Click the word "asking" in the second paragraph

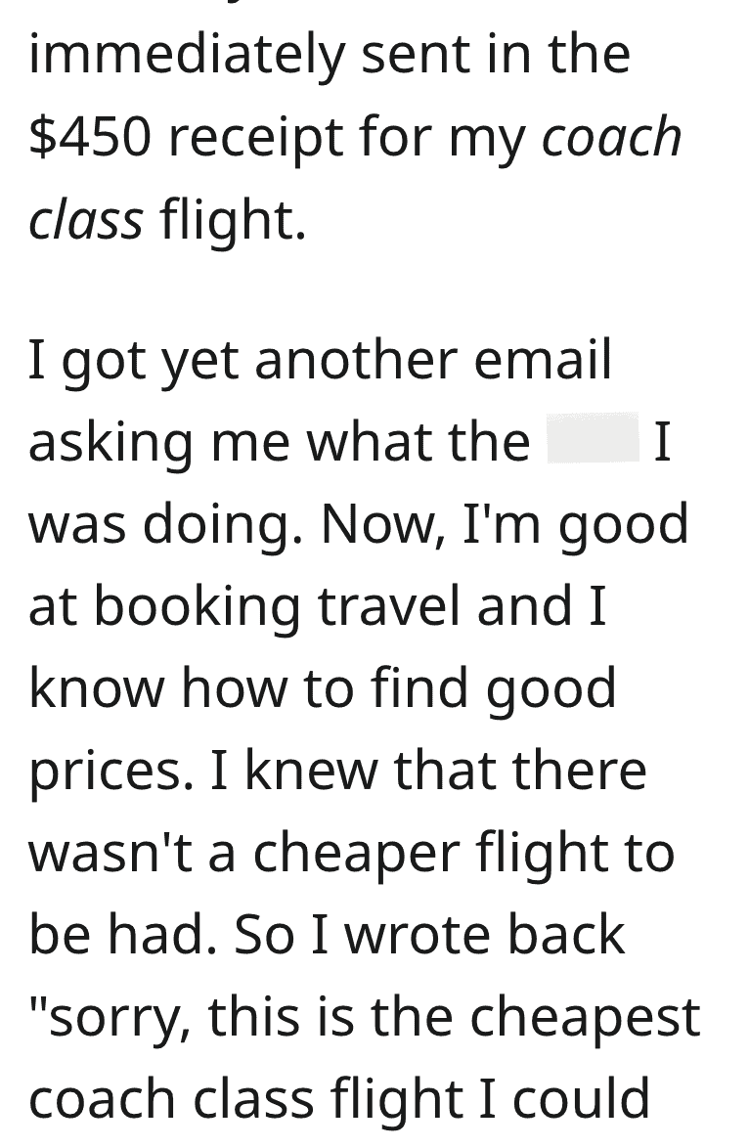[x=110, y=443]
